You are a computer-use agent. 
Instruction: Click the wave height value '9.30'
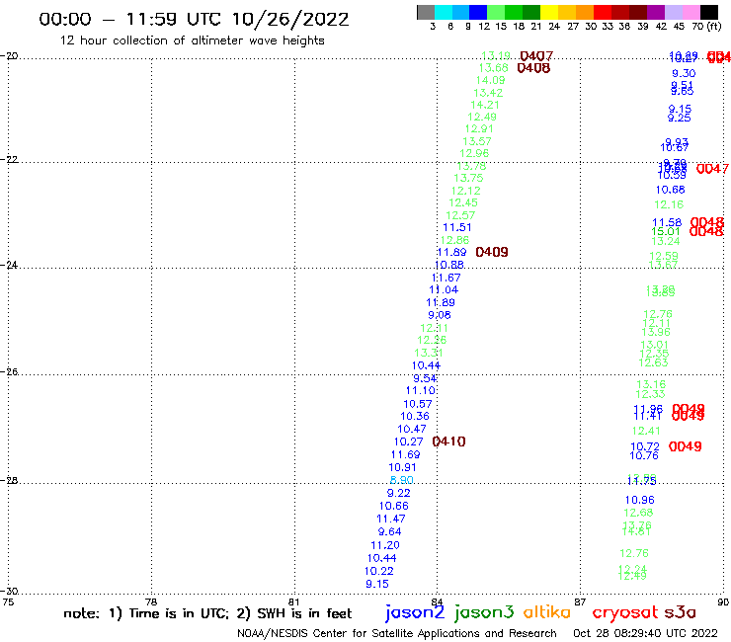coord(684,73)
